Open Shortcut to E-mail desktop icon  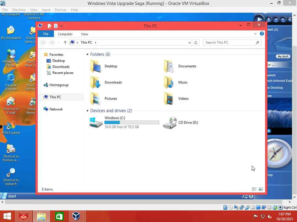point(11,106)
